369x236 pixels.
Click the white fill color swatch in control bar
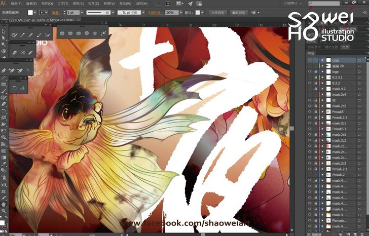pos(30,12)
